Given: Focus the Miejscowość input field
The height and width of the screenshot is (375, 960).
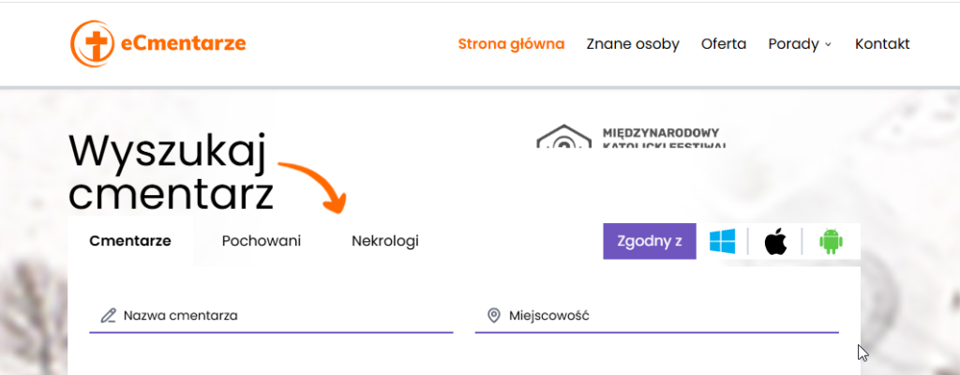Looking at the screenshot, I should pyautogui.click(x=657, y=316).
